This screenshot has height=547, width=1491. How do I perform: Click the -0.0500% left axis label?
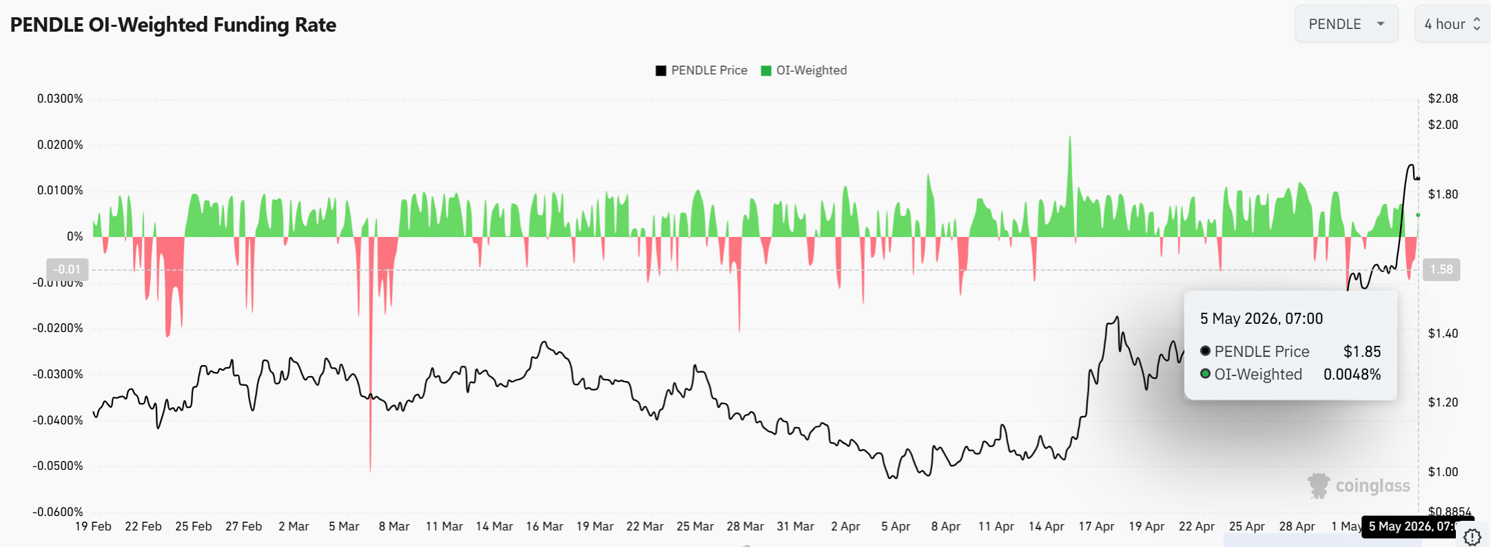coord(57,466)
